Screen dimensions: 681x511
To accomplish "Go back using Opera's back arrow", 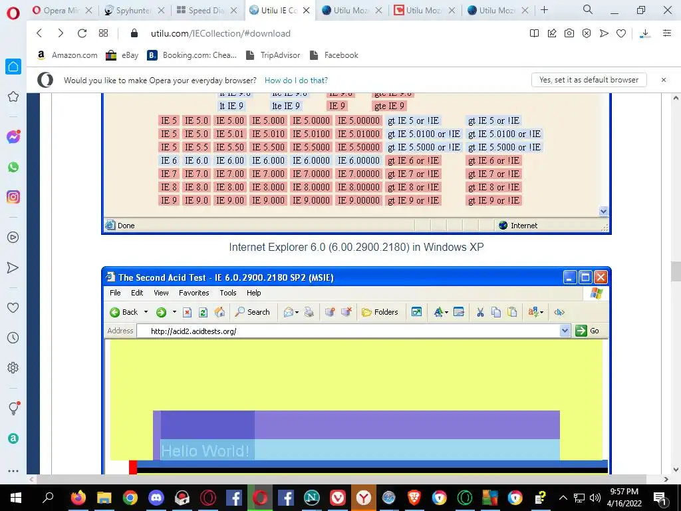I will tap(39, 33).
